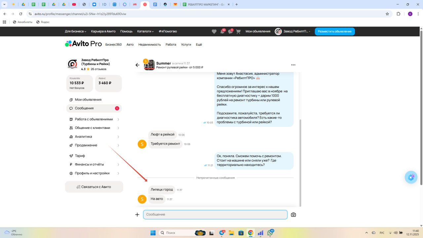Open chat options three-dot menu
The width and height of the screenshot is (423, 238).
(x=293, y=65)
